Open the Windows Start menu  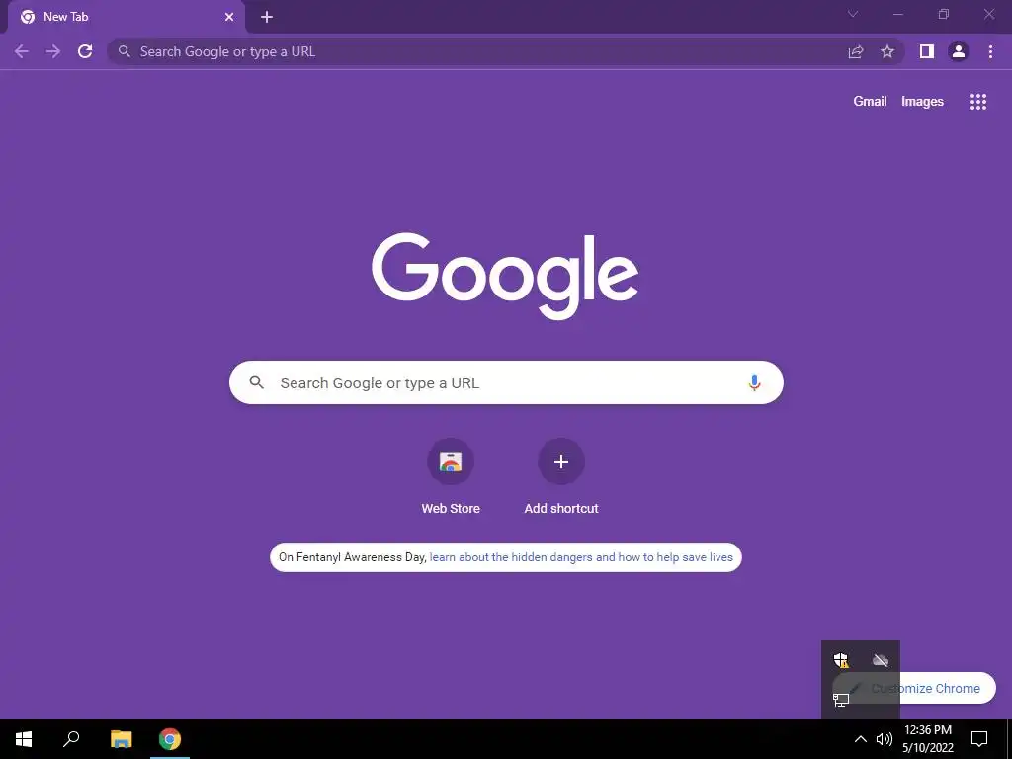[x=24, y=739]
